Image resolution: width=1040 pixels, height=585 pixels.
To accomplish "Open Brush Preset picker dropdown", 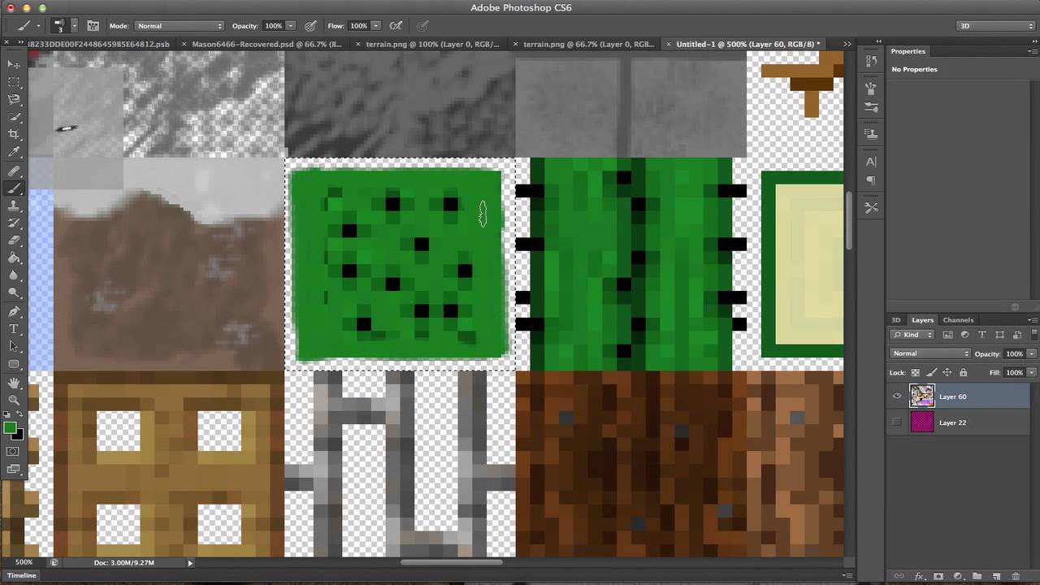I will 74,26.
